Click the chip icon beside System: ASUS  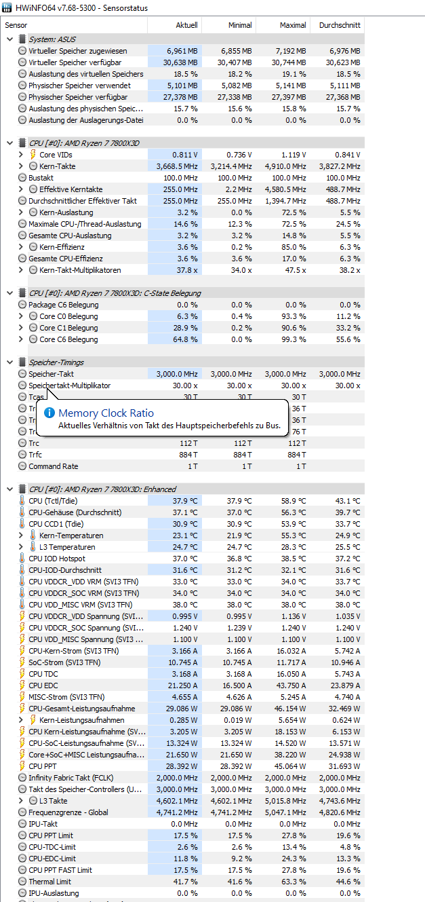click(22, 39)
